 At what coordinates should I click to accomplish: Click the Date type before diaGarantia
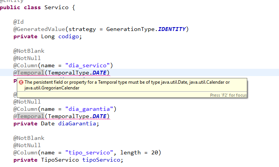click(x=48, y=123)
